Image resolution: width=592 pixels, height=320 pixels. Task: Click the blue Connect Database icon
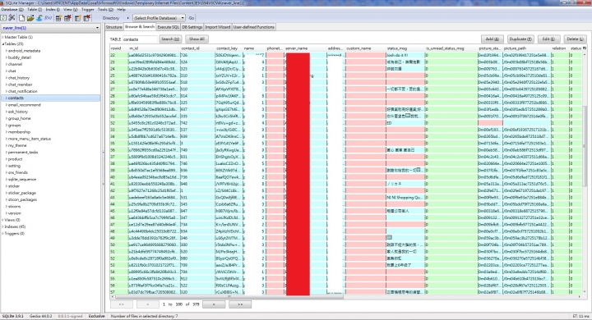point(39,18)
